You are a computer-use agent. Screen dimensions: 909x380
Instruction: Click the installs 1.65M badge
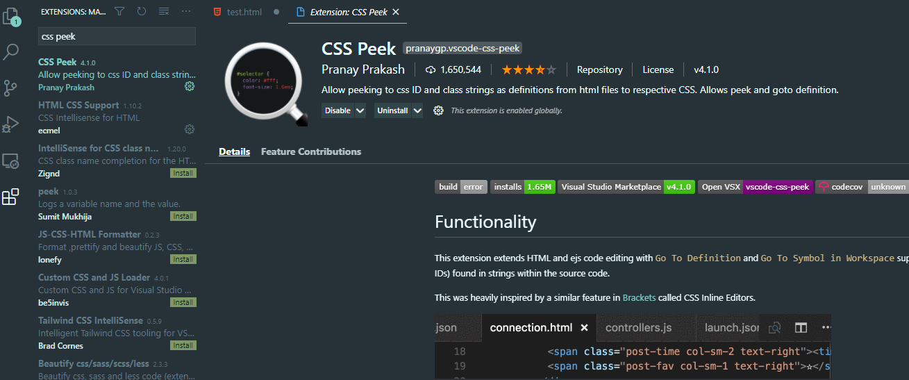[x=522, y=187]
